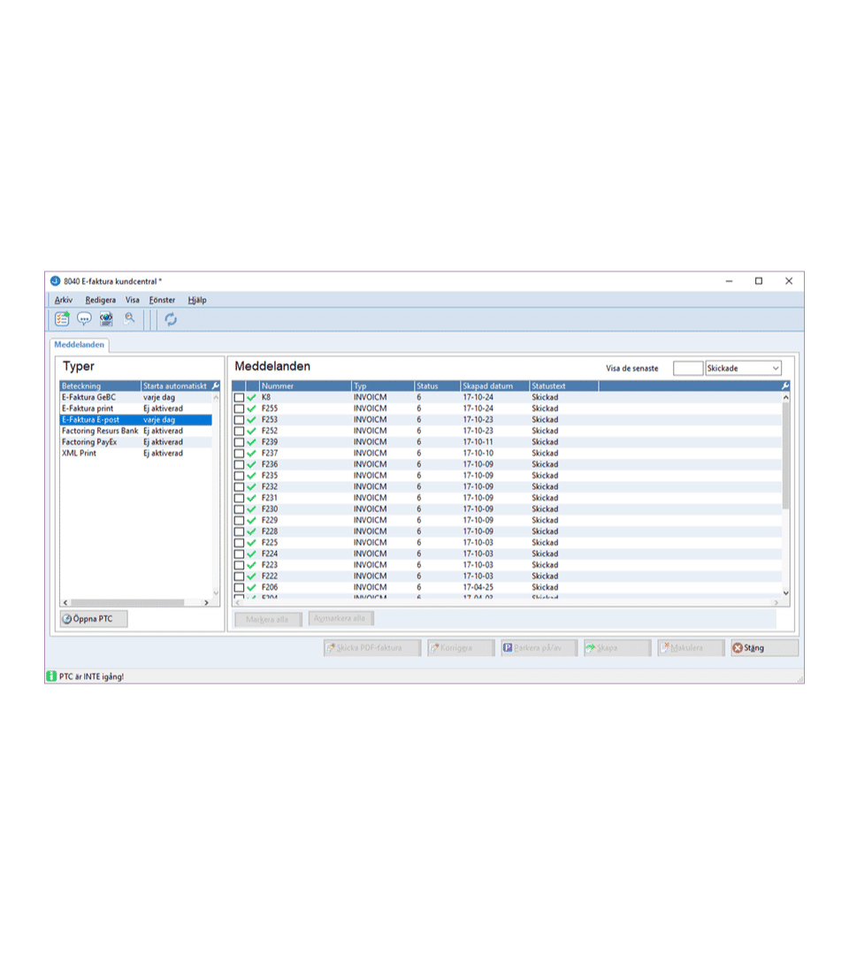Screen dimensions: 849x955
Task: Tick the checkbox for message F229
Action: coord(239,520)
